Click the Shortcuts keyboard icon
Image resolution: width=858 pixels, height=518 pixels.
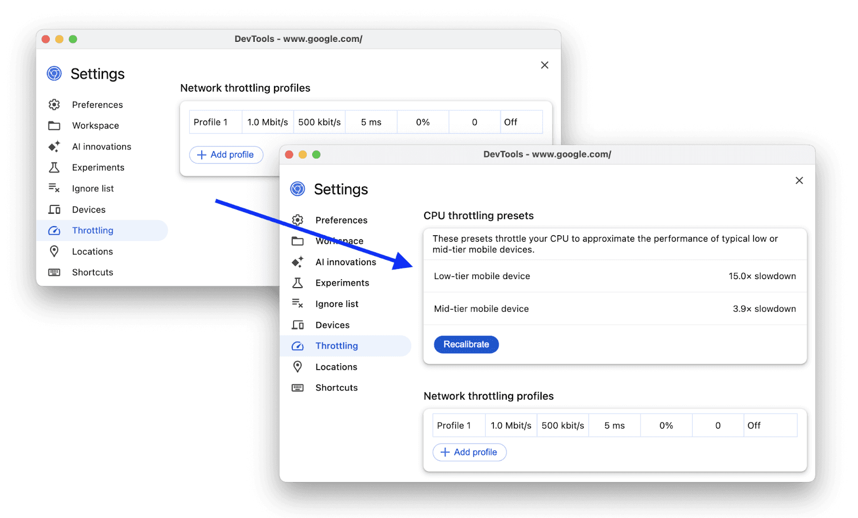298,387
